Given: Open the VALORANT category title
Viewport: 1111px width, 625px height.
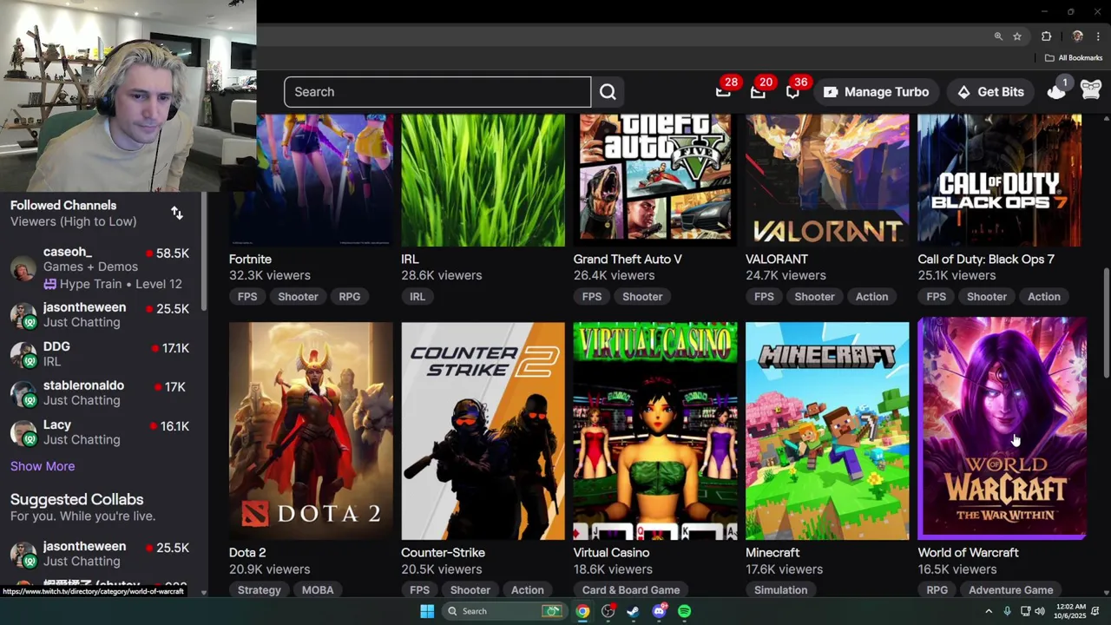Looking at the screenshot, I should pos(777,259).
